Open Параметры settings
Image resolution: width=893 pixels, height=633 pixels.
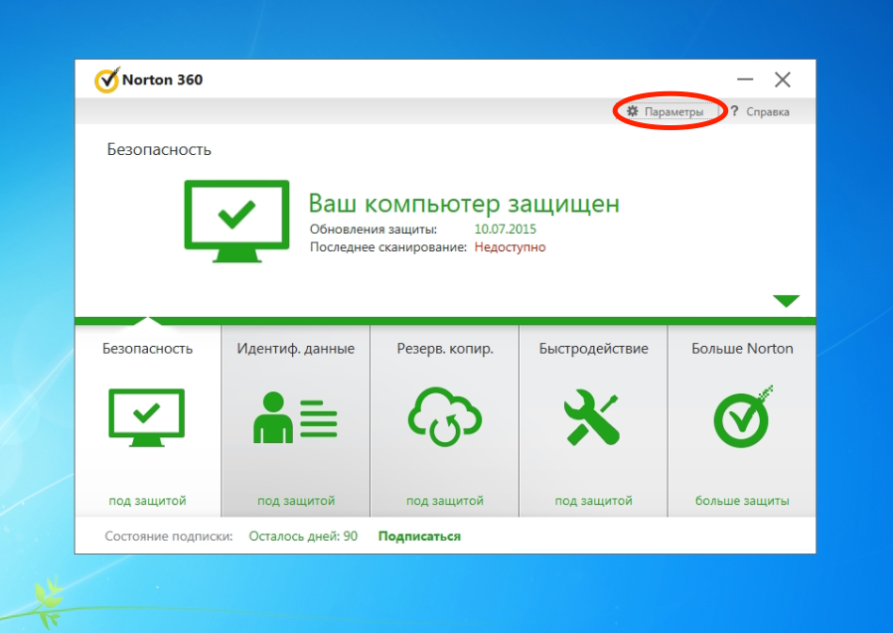(x=672, y=112)
